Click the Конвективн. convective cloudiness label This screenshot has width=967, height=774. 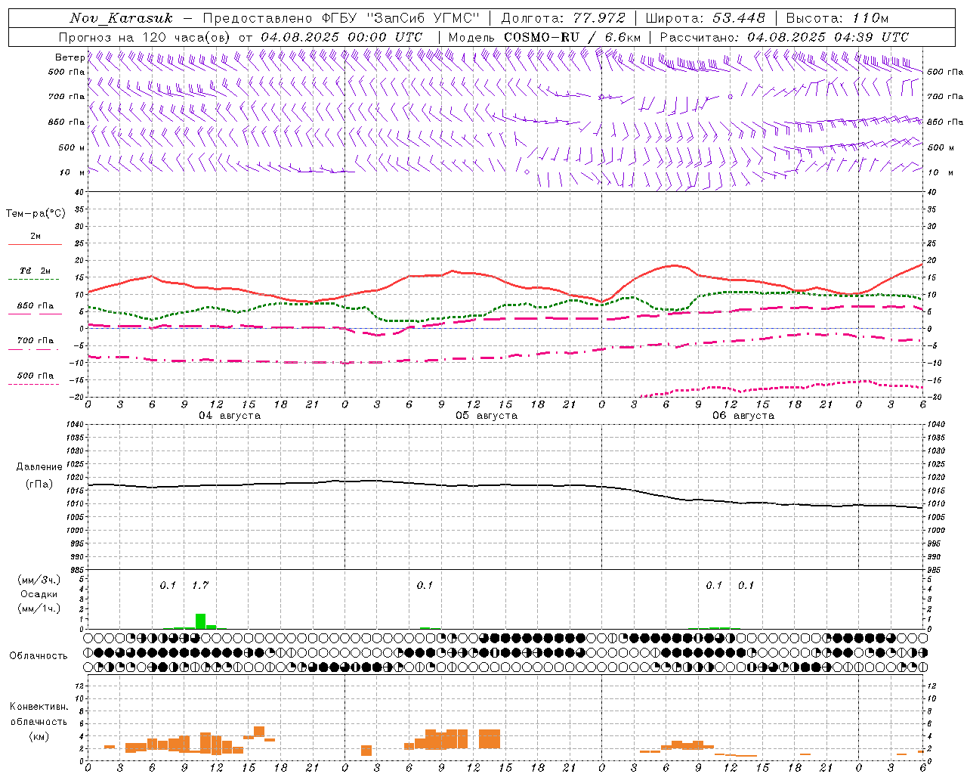tap(39, 707)
